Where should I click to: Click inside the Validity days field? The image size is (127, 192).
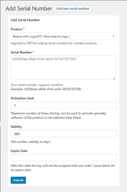click(x=64, y=134)
